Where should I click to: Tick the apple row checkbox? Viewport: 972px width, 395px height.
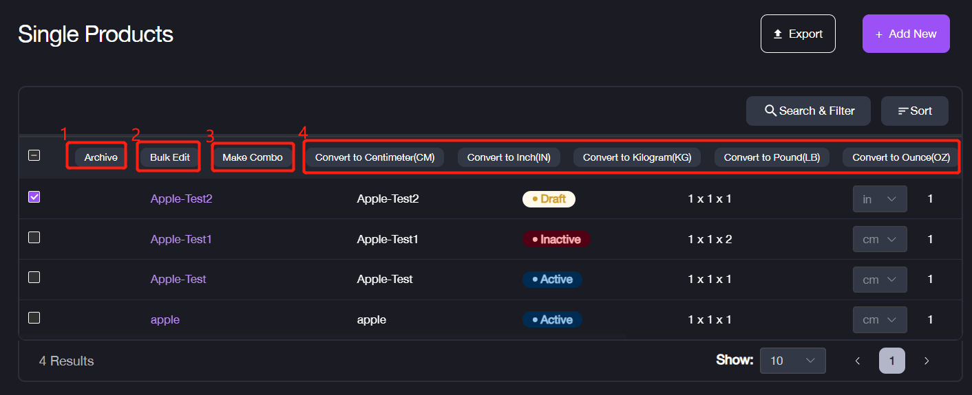(34, 318)
